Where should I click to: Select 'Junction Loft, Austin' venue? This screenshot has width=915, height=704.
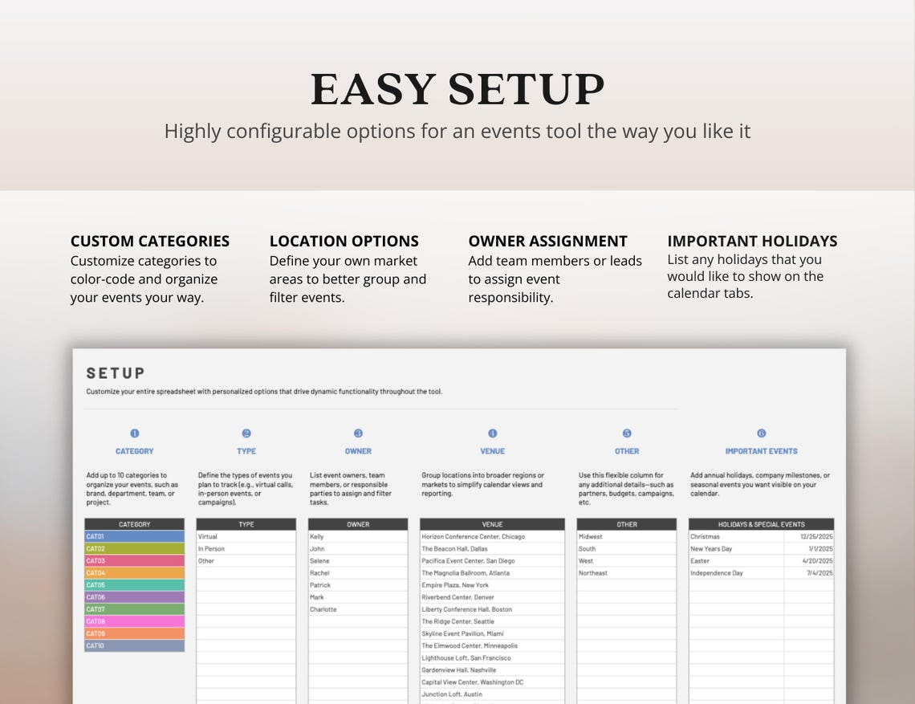pos(493,694)
